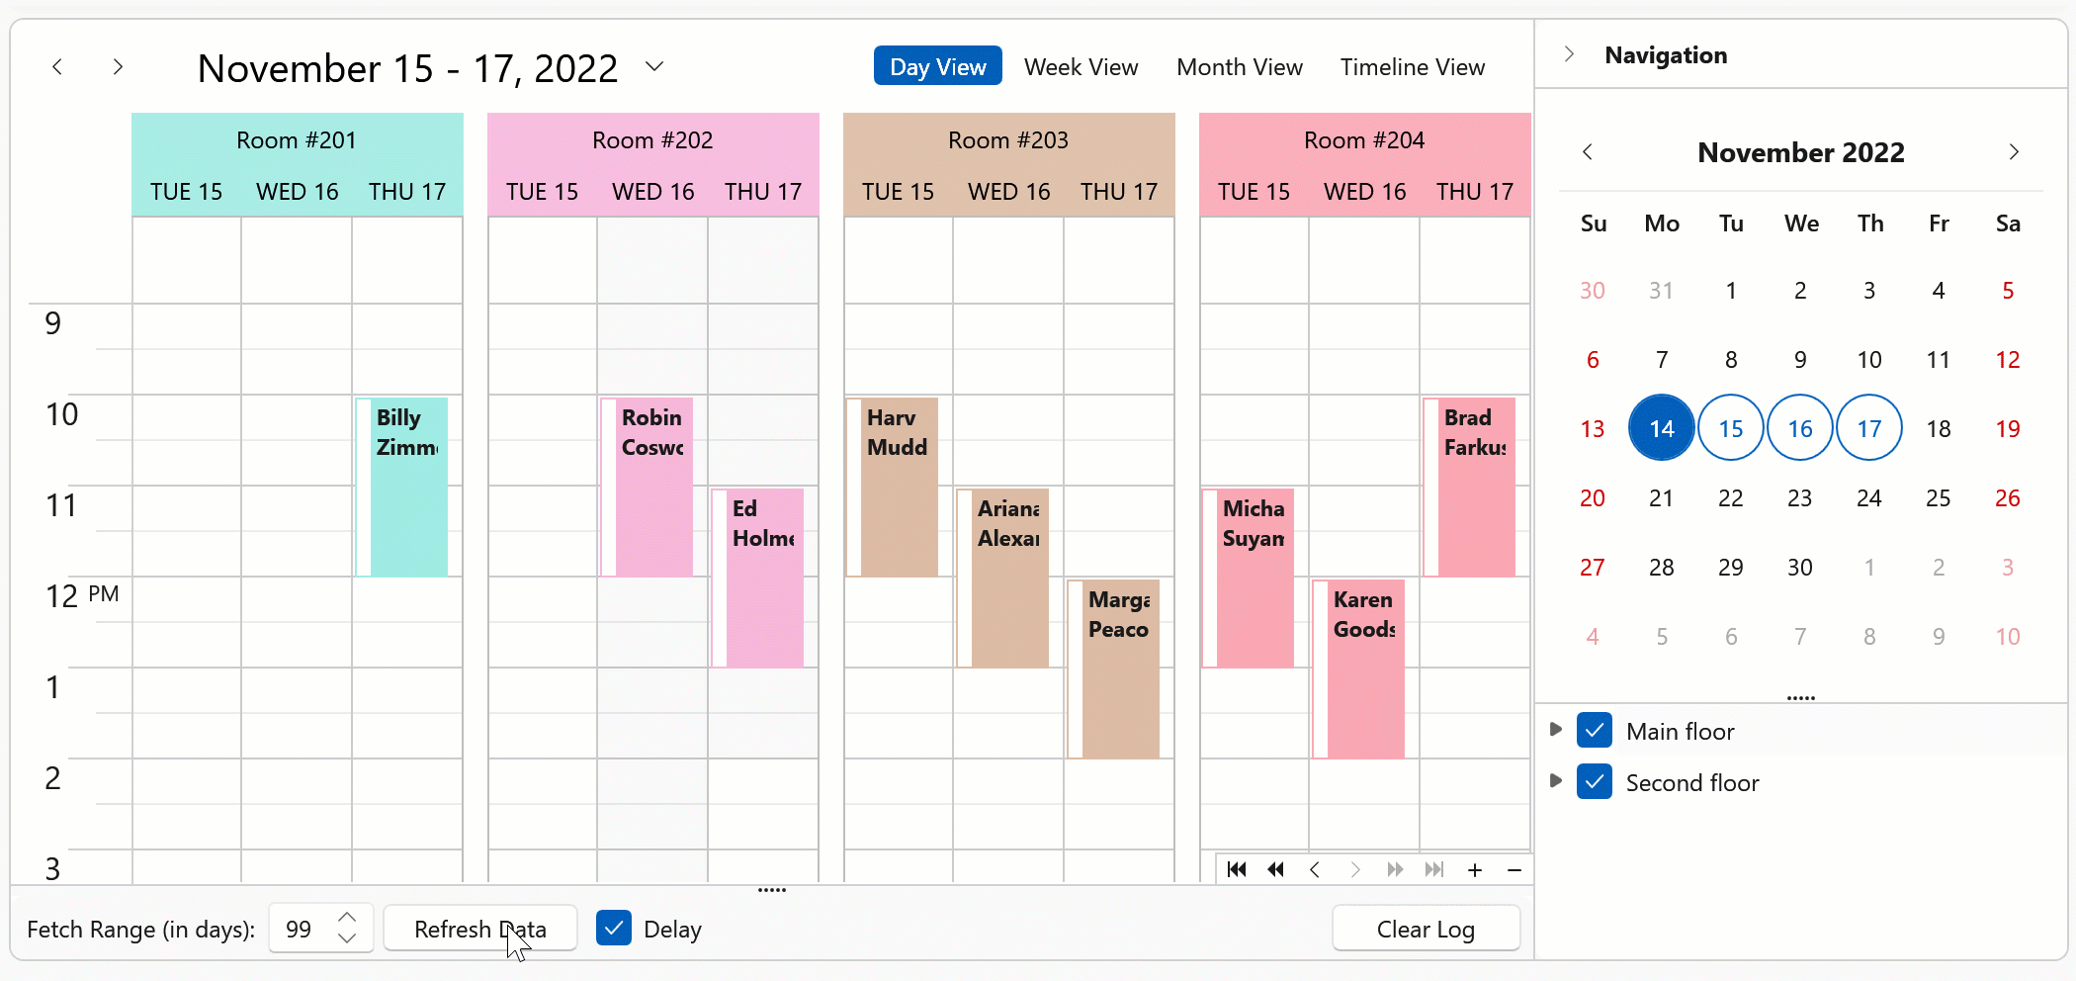Enable the Delay checkbox
This screenshot has height=981, width=2076.
[614, 928]
